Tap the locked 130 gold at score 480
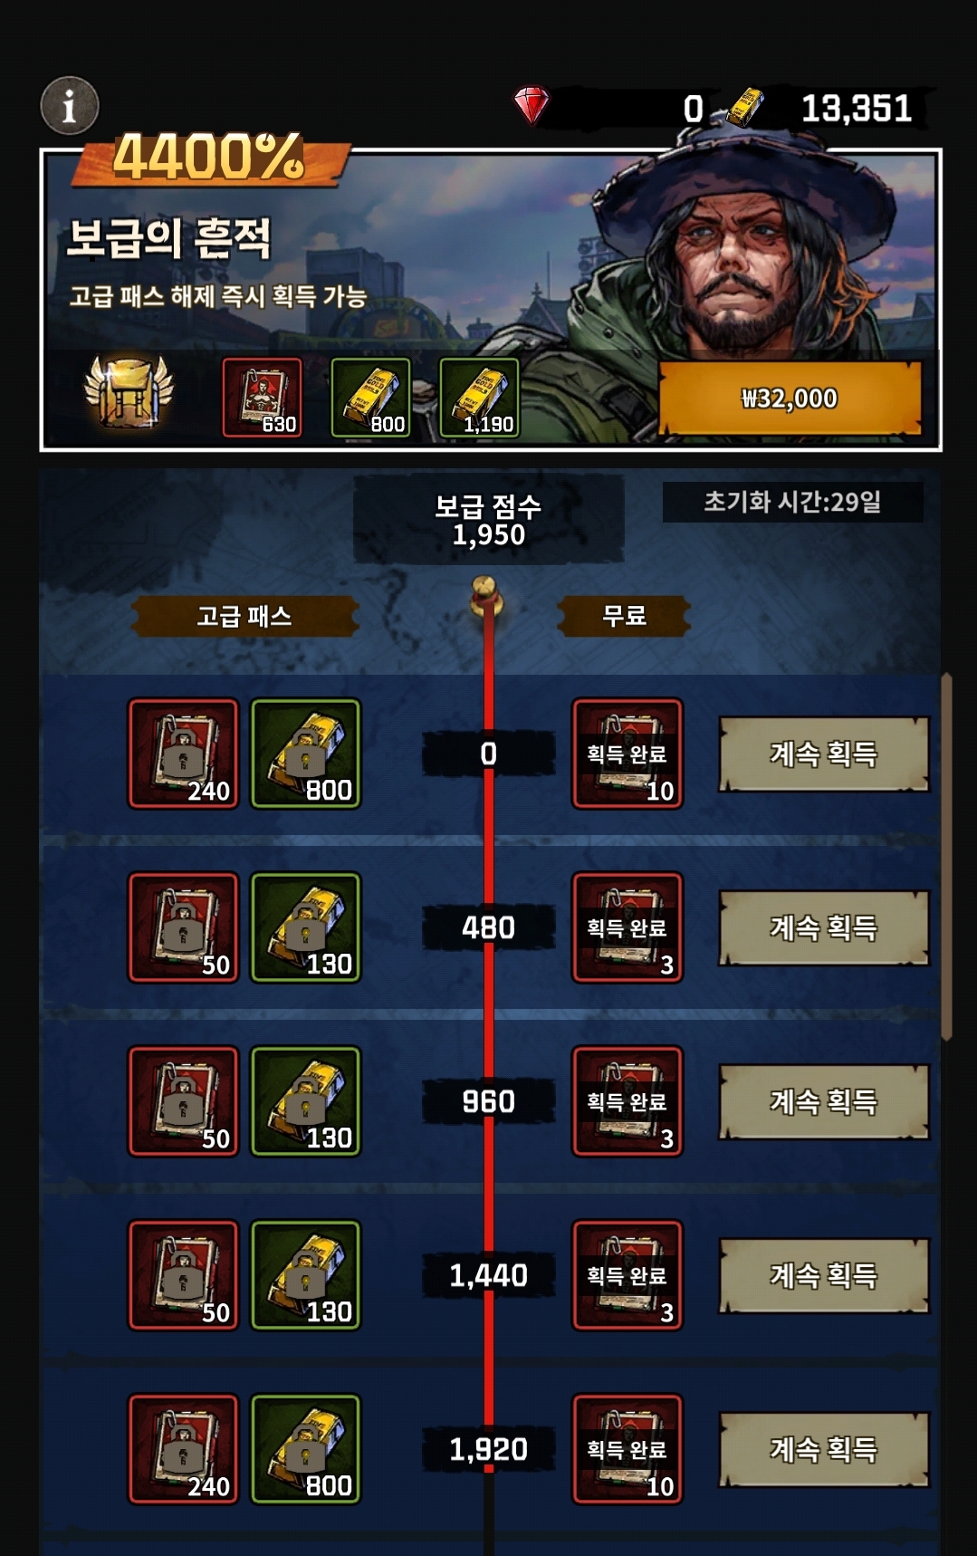 click(306, 927)
